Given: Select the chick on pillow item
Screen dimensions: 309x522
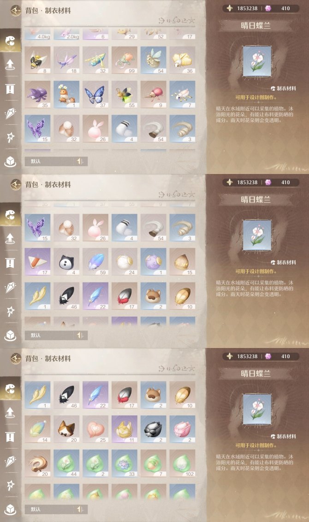Looking at the screenshot, I should coord(66,95).
